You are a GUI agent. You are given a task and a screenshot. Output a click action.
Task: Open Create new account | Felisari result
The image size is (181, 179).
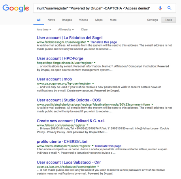[71, 121]
